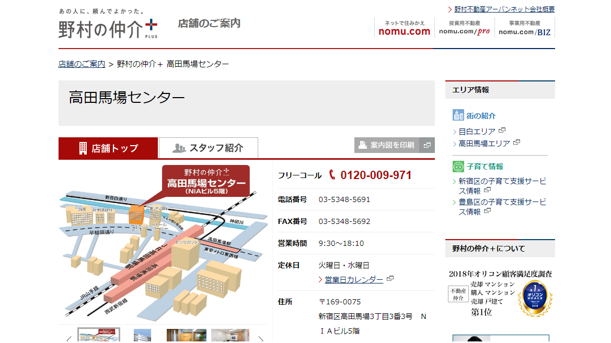Click the building icon next to 街の紹介
The image size is (611, 343).
(458, 115)
